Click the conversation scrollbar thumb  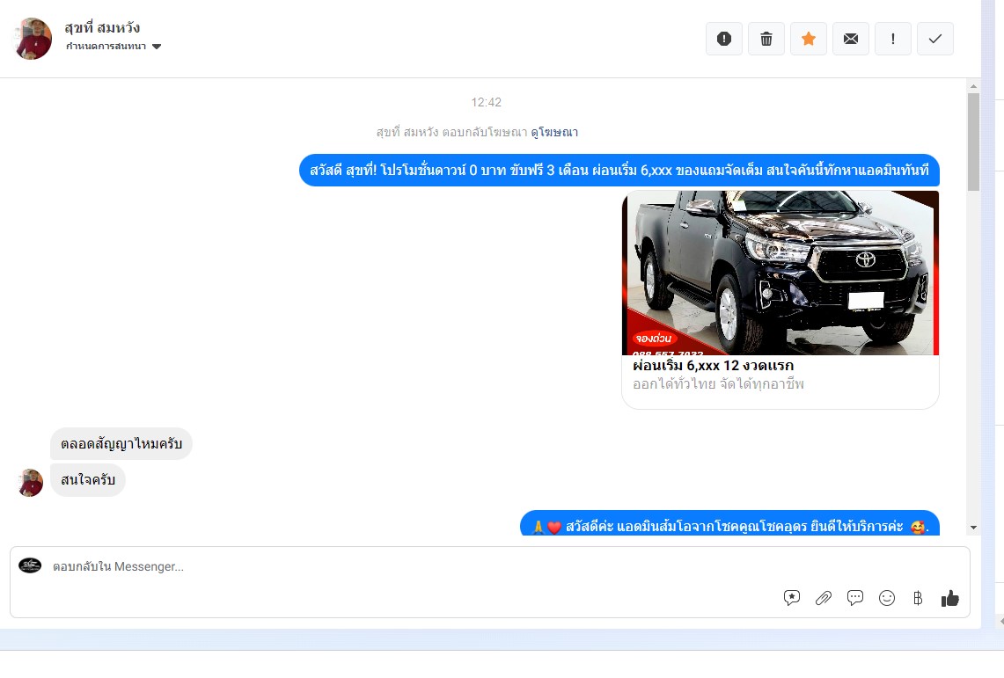tap(973, 142)
